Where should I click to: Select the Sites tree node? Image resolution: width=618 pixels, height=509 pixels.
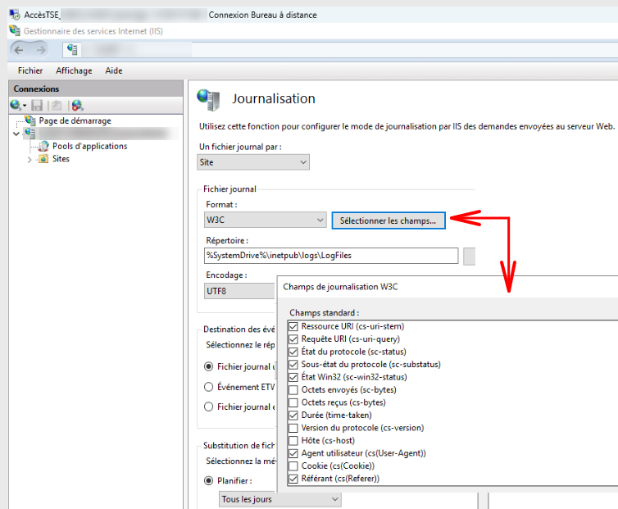tap(61, 158)
